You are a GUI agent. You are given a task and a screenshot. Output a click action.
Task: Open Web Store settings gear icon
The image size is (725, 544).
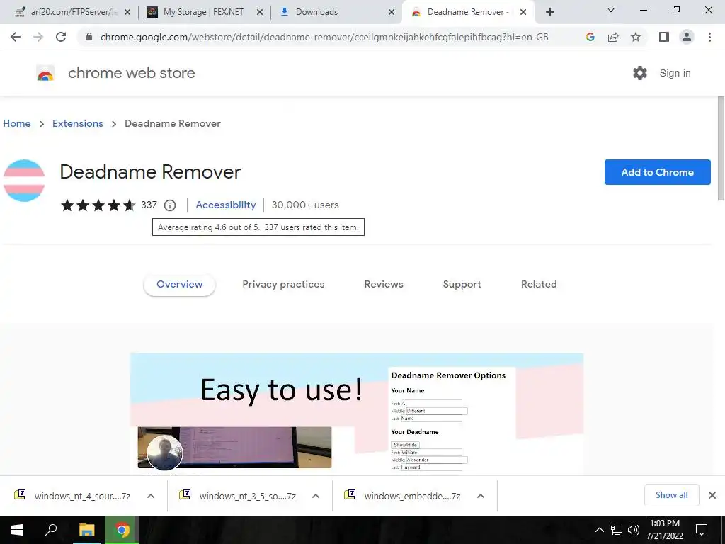[640, 73]
